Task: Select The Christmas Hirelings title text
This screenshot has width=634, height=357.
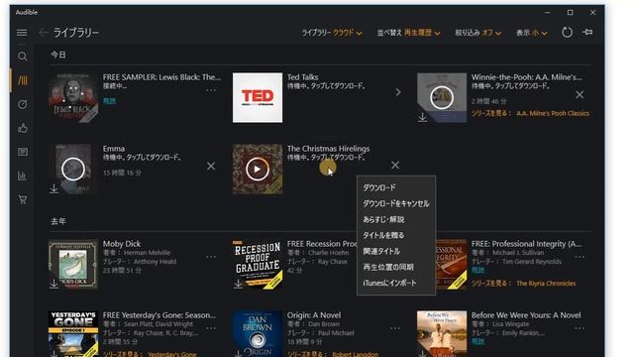Action: click(328, 149)
